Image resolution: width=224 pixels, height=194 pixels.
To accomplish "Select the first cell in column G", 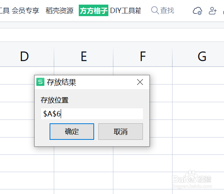I will 198,75.
